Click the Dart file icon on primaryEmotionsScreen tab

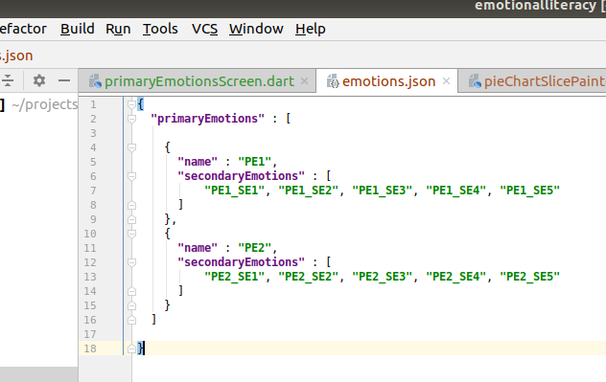click(x=95, y=81)
